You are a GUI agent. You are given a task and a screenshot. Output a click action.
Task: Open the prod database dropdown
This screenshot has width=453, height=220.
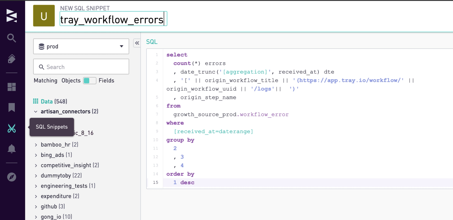click(x=81, y=46)
